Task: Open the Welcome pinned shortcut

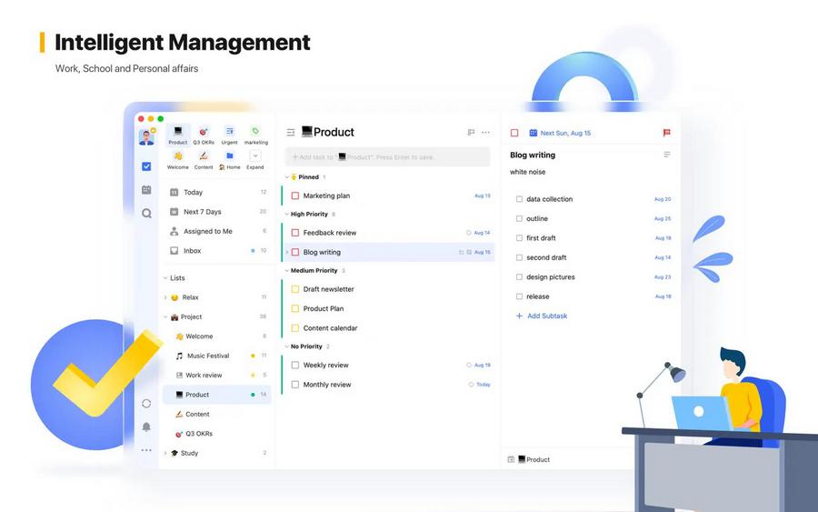Action: pos(178,160)
